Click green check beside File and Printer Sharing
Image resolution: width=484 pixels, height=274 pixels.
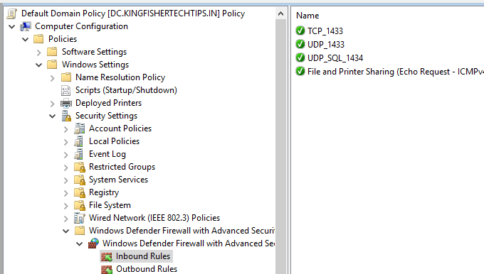pos(300,72)
